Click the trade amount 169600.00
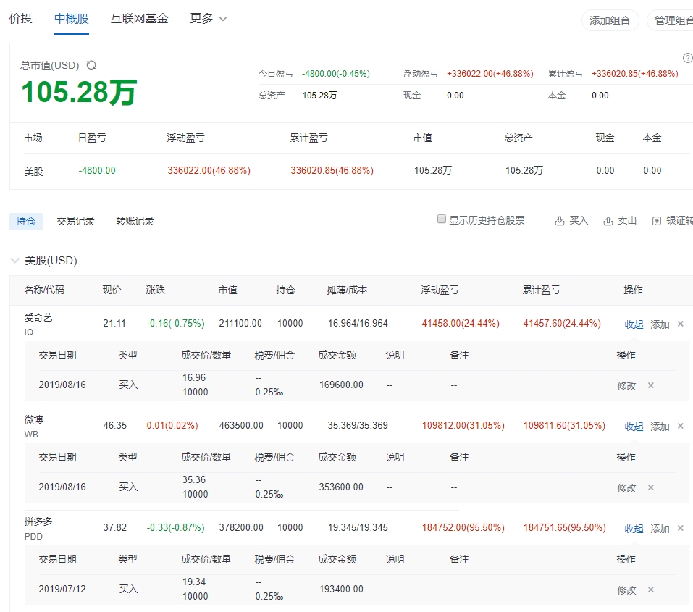693x612 pixels. (x=341, y=385)
